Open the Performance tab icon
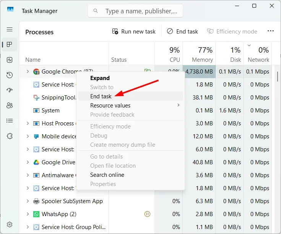 (x=10, y=60)
